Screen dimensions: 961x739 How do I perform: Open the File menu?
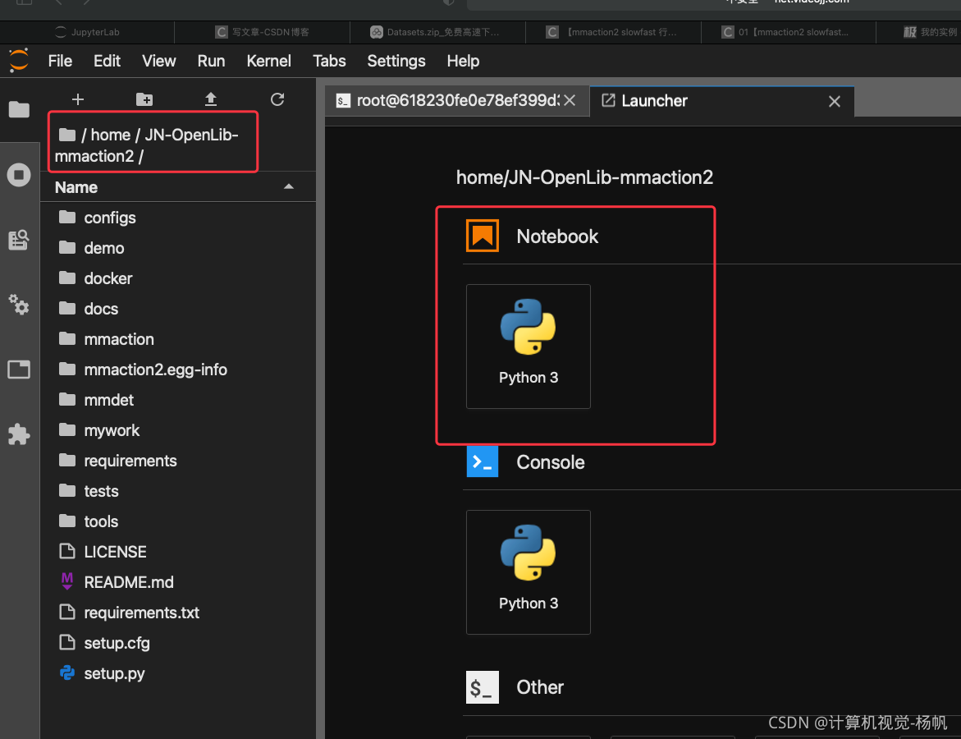pyautogui.click(x=60, y=62)
